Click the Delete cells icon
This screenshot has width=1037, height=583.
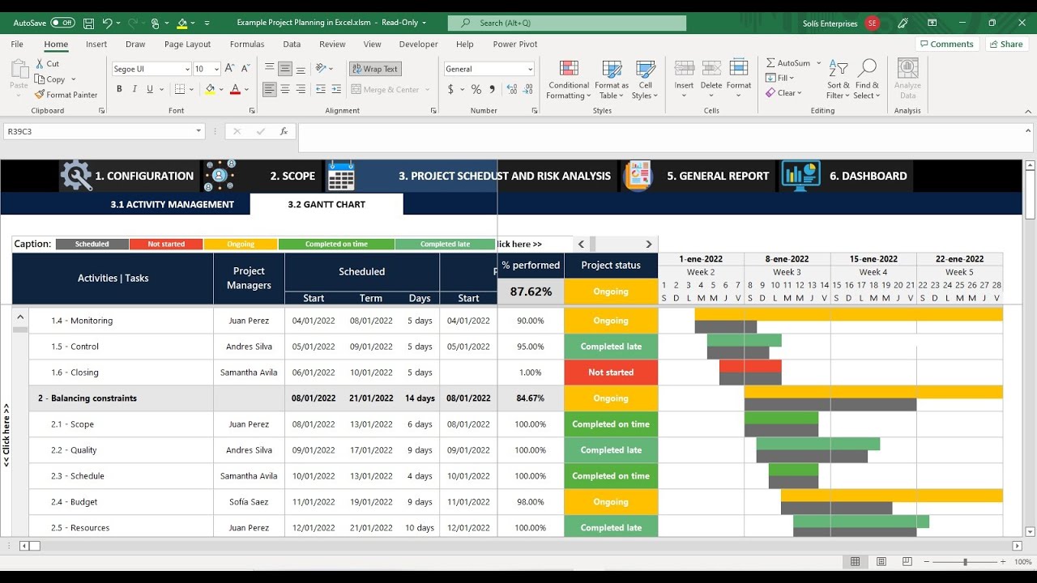(711, 69)
